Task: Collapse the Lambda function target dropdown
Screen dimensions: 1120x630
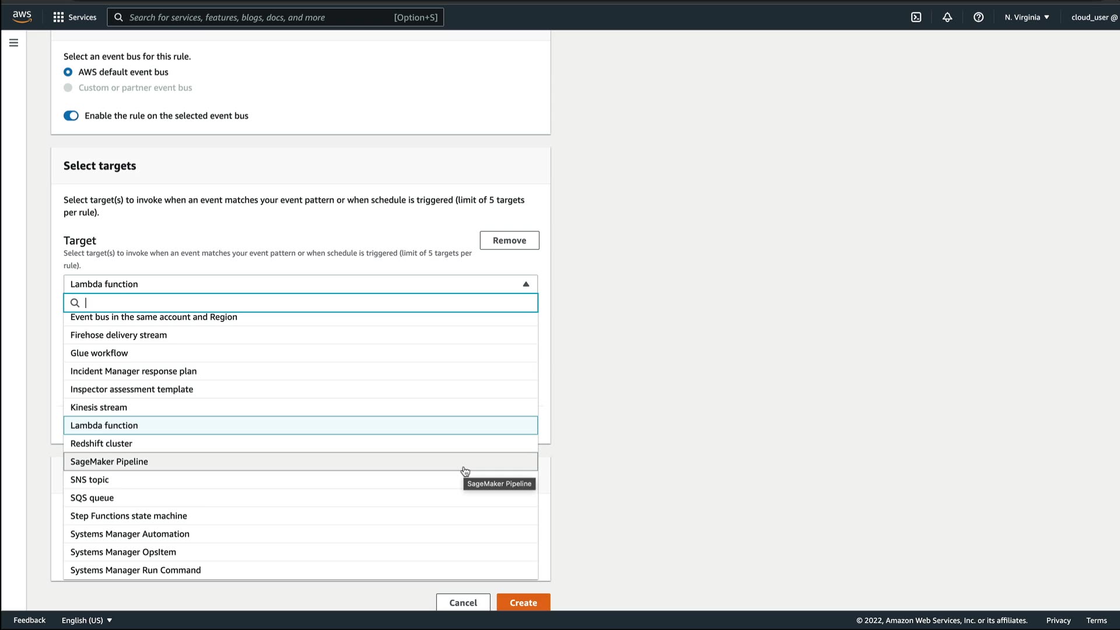Action: pyautogui.click(x=526, y=284)
